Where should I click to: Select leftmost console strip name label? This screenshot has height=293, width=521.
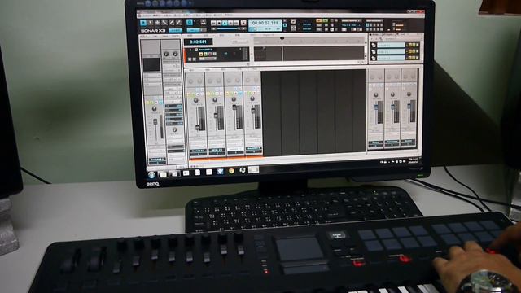(x=198, y=151)
